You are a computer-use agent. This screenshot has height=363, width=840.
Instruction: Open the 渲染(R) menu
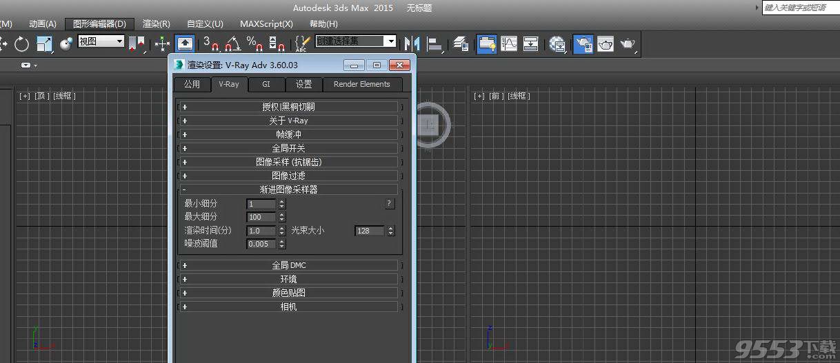tap(156, 23)
